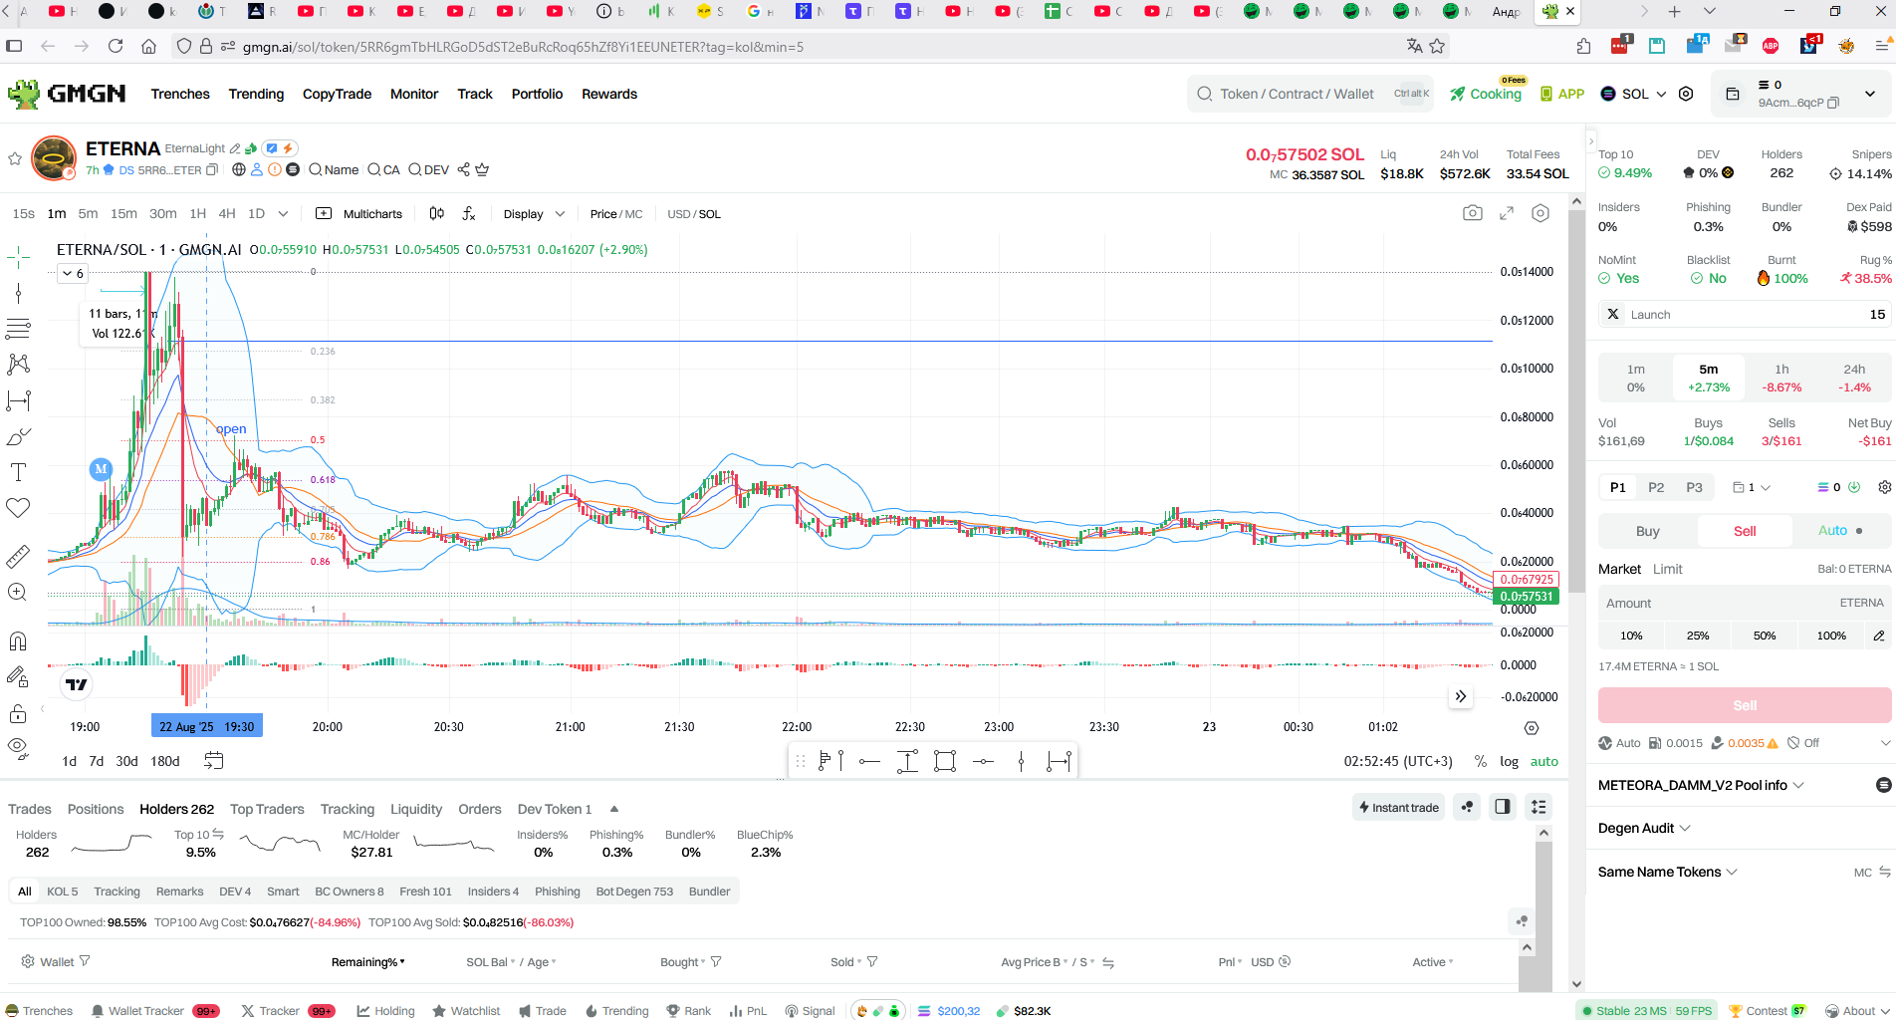This screenshot has width=1896, height=1020.
Task: Open the wallet card icon in header
Action: pos(1733,94)
